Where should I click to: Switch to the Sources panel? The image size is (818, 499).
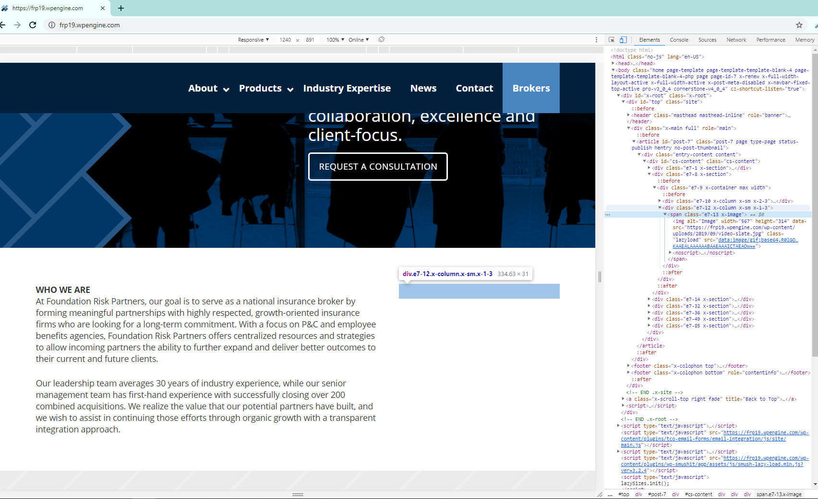pos(707,40)
